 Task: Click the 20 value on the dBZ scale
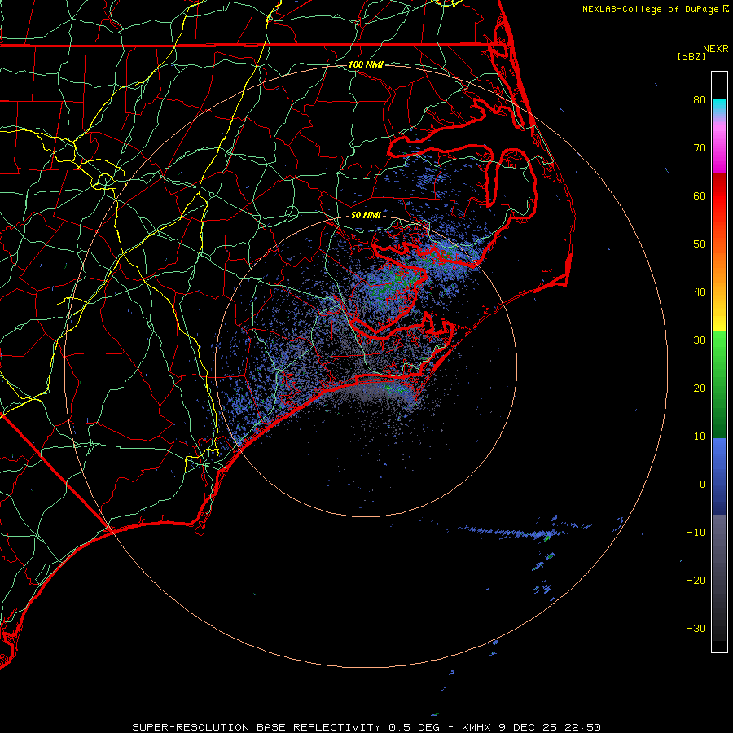(x=700, y=388)
